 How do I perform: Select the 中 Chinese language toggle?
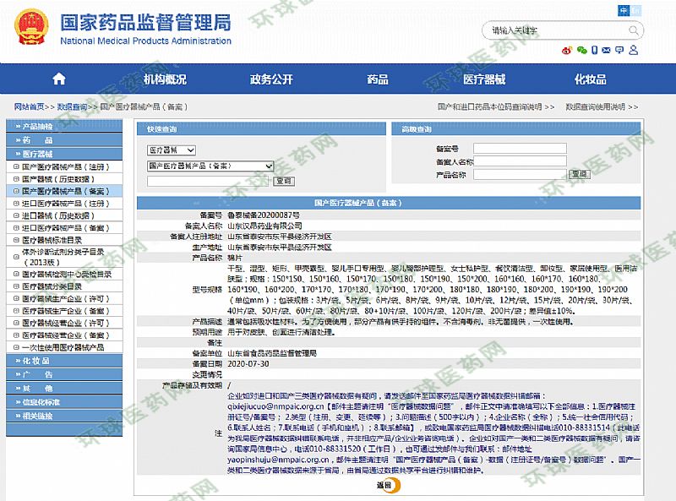[624, 10]
